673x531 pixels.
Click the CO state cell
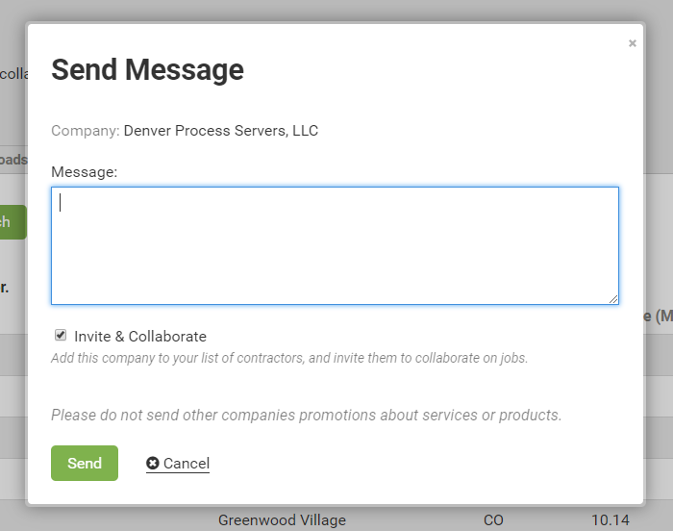(493, 520)
